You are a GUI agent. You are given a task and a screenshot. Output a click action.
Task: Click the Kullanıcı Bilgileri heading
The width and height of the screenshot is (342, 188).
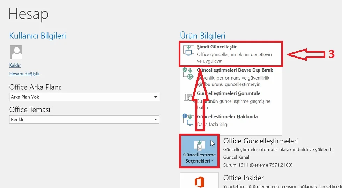38,36
